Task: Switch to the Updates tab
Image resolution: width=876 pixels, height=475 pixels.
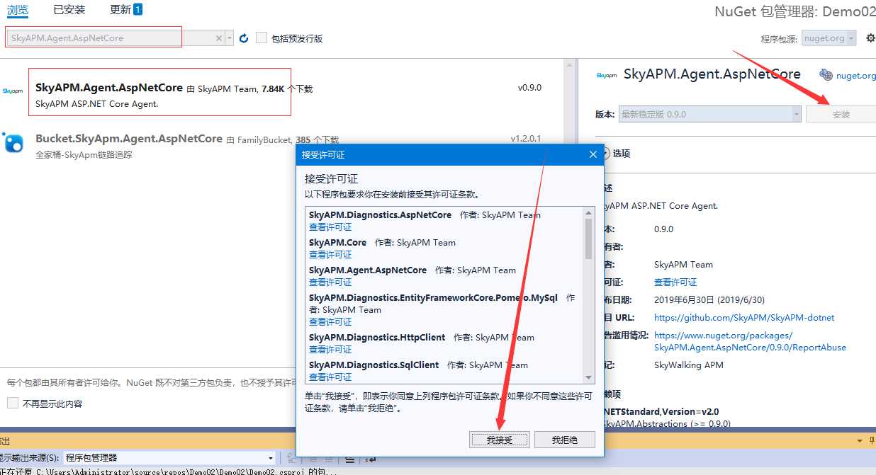Action: tap(126, 10)
